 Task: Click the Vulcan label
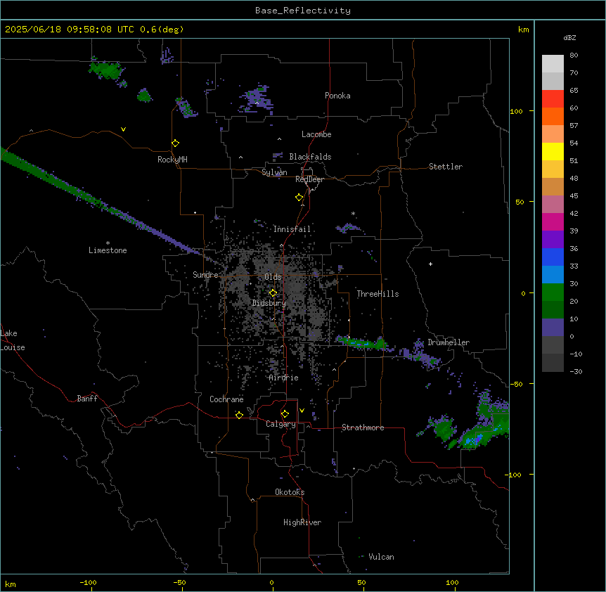[x=381, y=557]
